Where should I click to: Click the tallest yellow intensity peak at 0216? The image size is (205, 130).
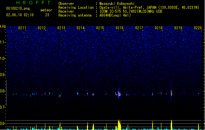[x=119, y=125]
